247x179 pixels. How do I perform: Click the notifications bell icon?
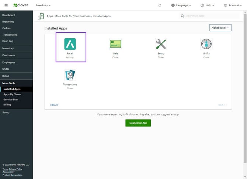click(x=160, y=5)
